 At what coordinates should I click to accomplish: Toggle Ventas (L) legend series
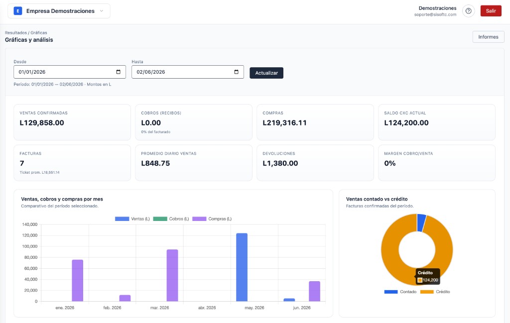pos(132,218)
